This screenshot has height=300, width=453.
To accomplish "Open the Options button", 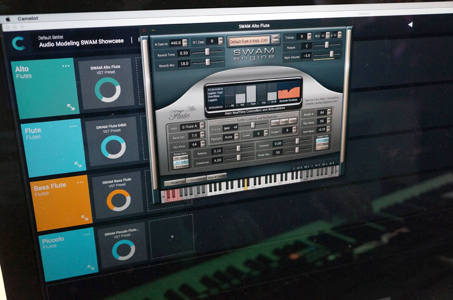I will point(196,179).
